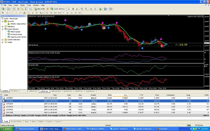Expand the Scripts tree node
Image resolution: width=210 pixels, height=131 pixels.
pyautogui.click(x=2, y=42)
